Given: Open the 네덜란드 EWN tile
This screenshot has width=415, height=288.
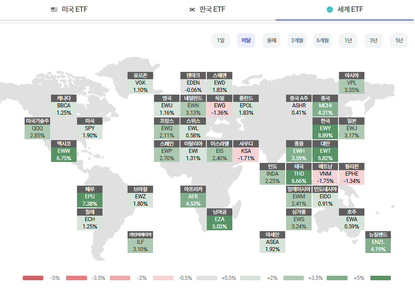Looking at the screenshot, I should (x=193, y=106).
